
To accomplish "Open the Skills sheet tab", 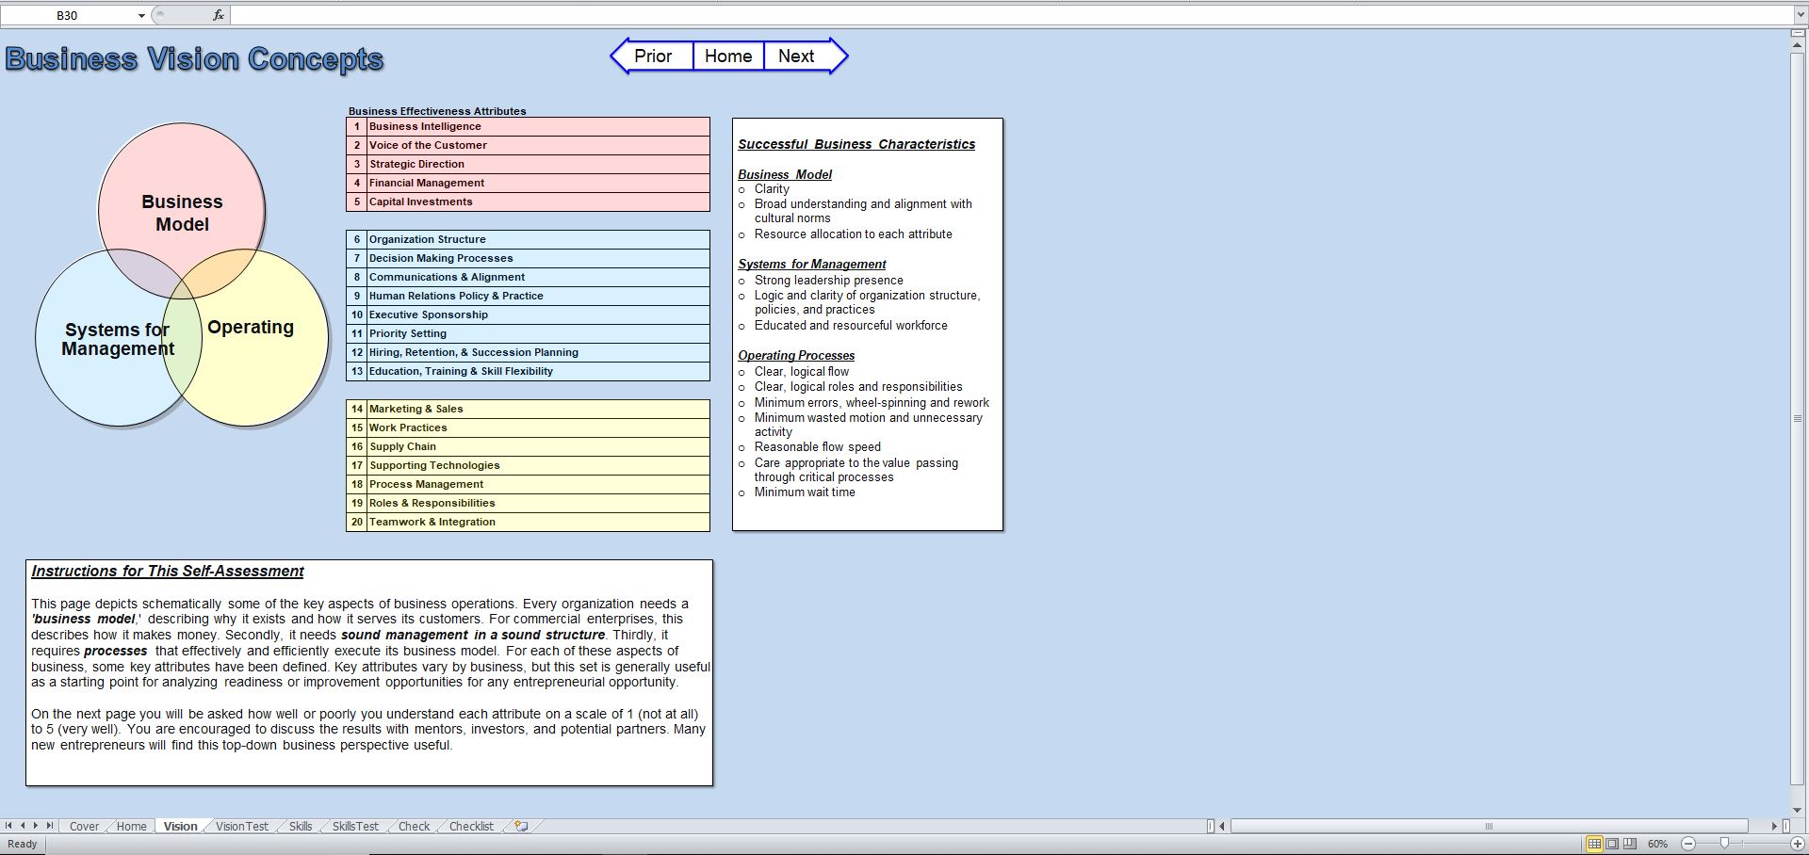I will click(301, 827).
